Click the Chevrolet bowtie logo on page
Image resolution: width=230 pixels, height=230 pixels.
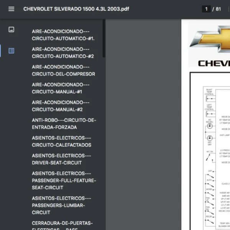210,39
